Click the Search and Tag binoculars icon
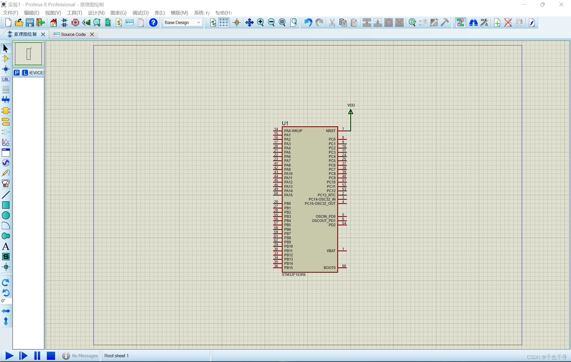This screenshot has height=362, width=571. click(x=473, y=22)
